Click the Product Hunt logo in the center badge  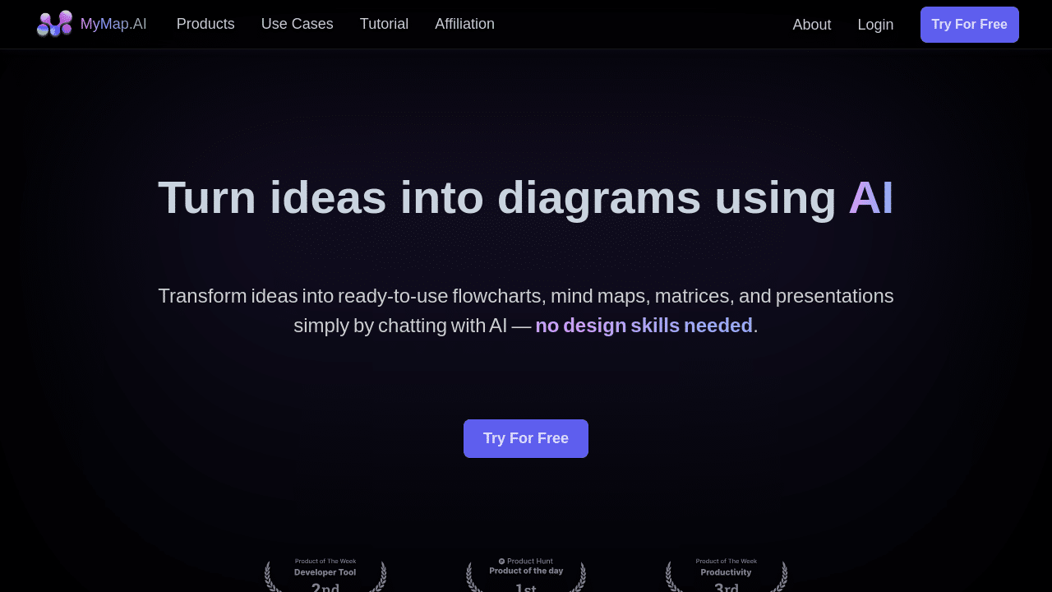[501, 561]
